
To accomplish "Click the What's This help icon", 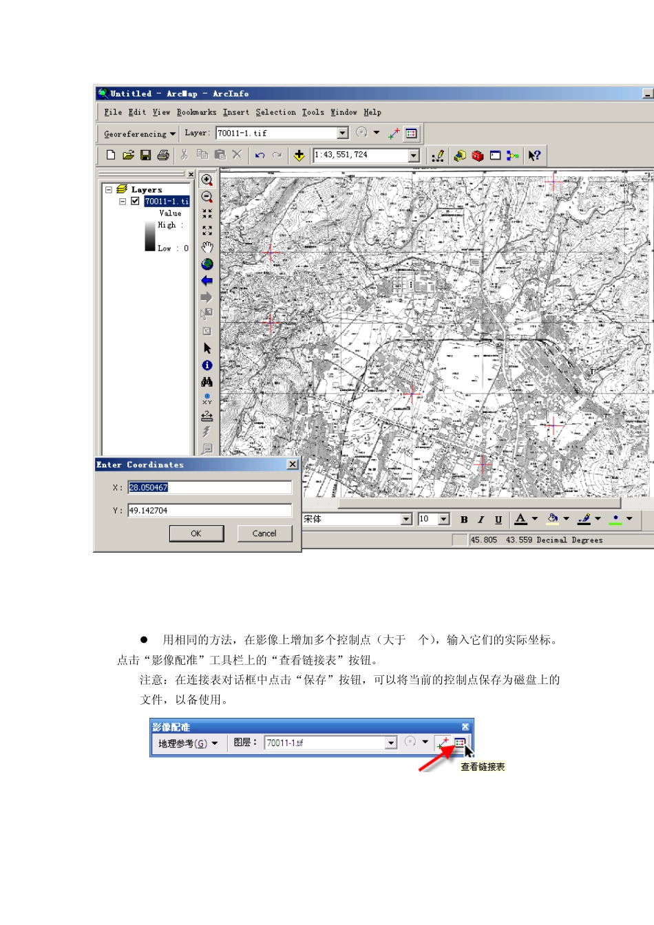I will click(x=535, y=156).
